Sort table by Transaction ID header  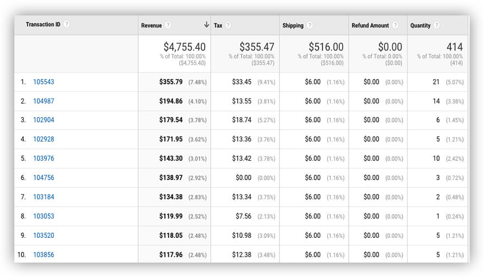[43, 24]
